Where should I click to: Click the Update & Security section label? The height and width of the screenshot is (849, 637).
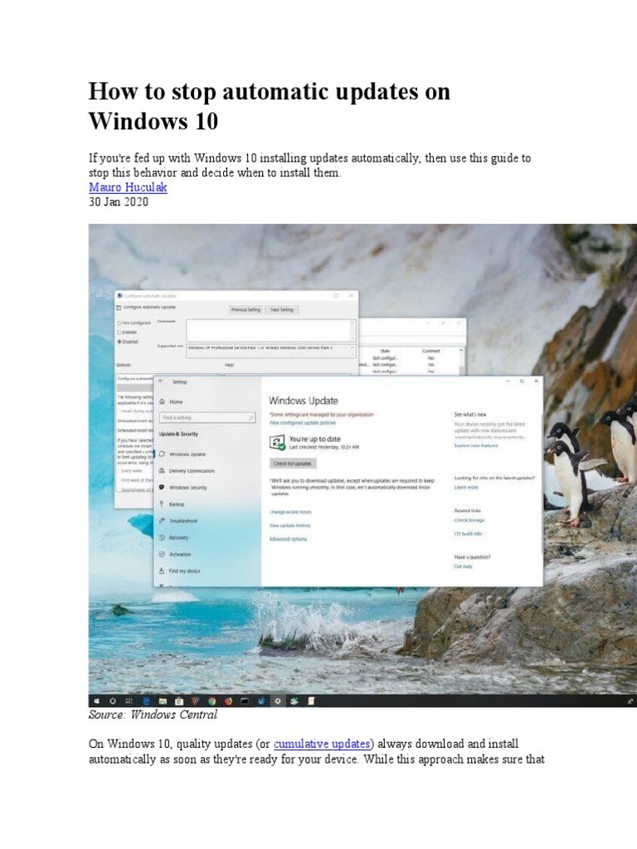[178, 434]
